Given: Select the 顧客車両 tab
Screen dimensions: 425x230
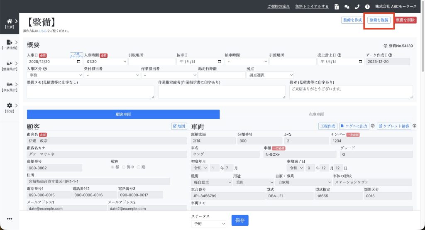Looking at the screenshot, I should 123,114.
